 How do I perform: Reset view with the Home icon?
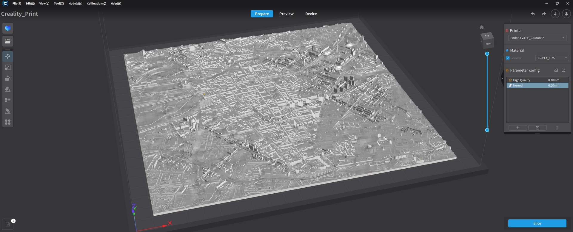point(482,27)
